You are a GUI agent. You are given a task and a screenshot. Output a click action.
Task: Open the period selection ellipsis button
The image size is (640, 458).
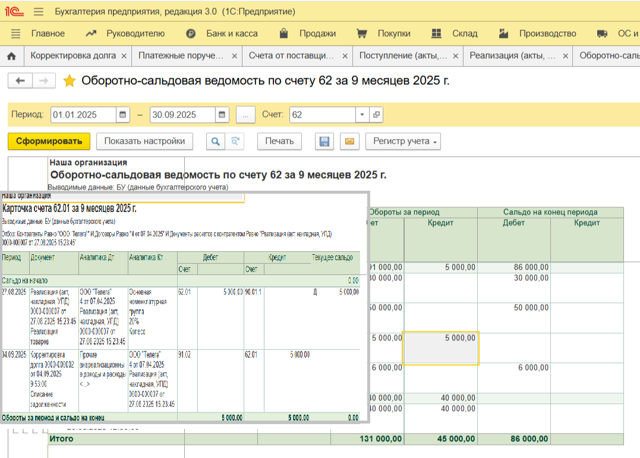coord(245,115)
